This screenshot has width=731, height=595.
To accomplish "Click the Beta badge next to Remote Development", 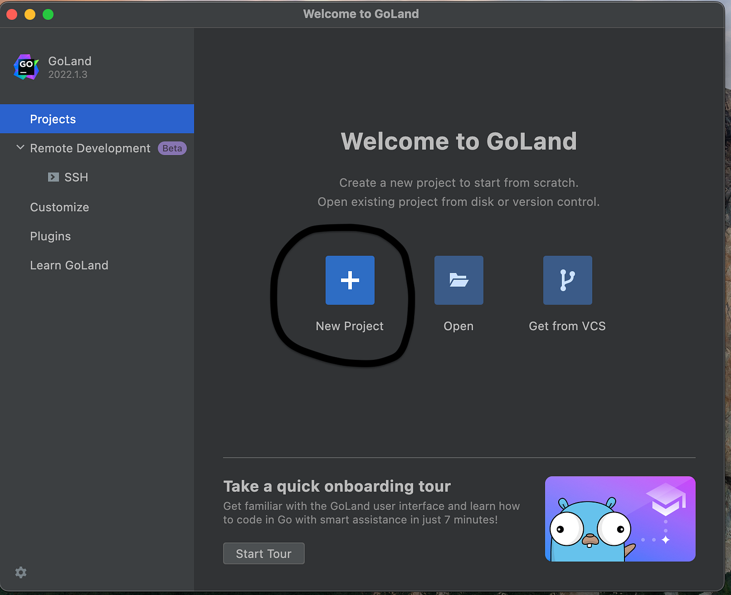I will click(172, 148).
